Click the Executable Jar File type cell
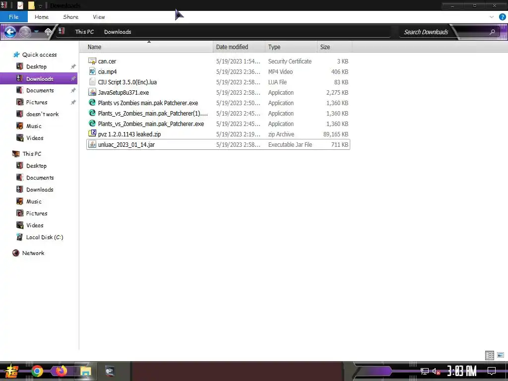This screenshot has height=381, width=508. (x=290, y=144)
